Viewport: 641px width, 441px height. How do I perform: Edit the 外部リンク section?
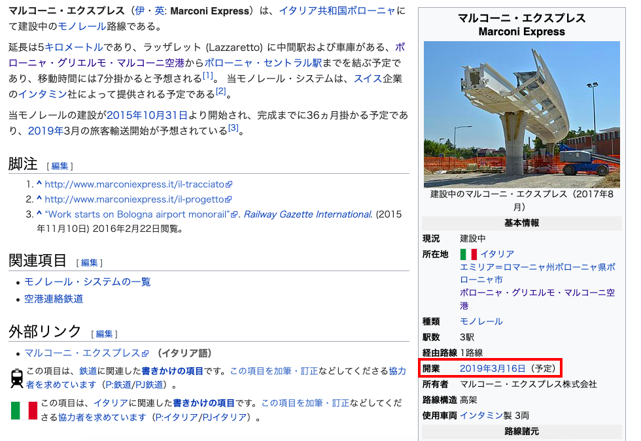click(104, 334)
